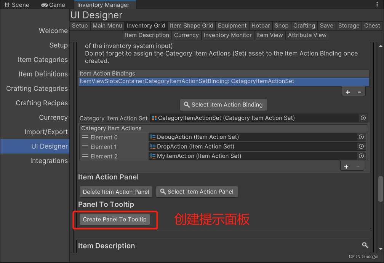This screenshot has width=384, height=263.
Task: Select the ItemViewSlotsContainerCategoryItemActionSetBinding entry
Action: 187,81
